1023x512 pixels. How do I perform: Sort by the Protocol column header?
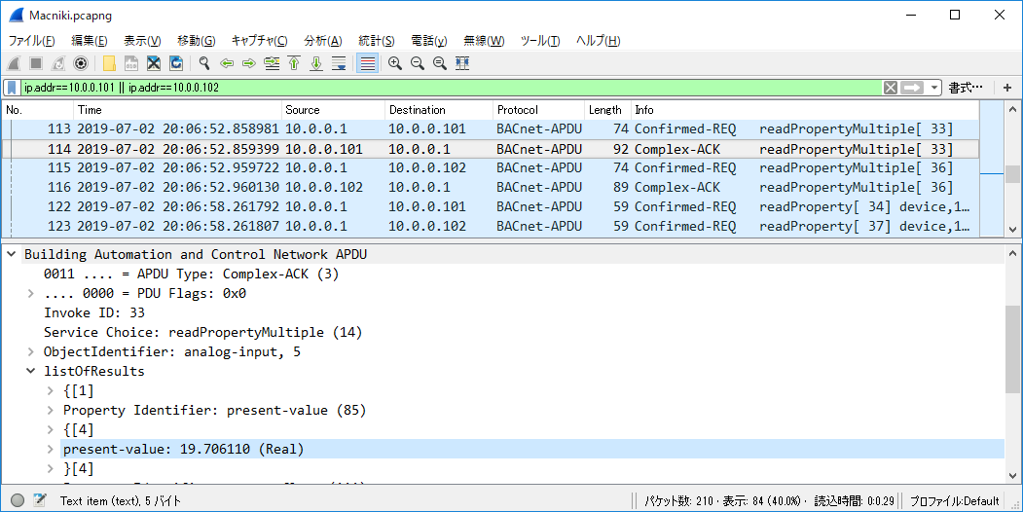coord(539,110)
